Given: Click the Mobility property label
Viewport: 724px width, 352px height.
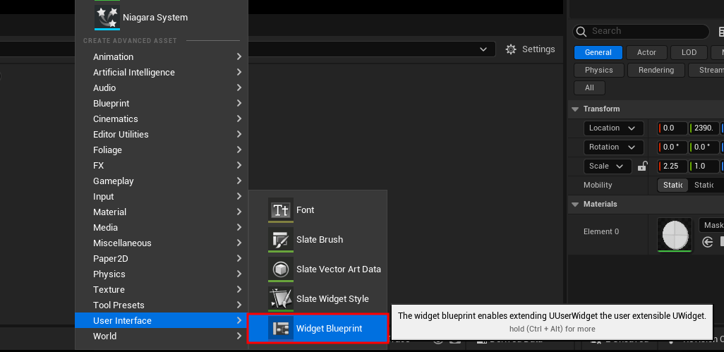Looking at the screenshot, I should coord(598,185).
